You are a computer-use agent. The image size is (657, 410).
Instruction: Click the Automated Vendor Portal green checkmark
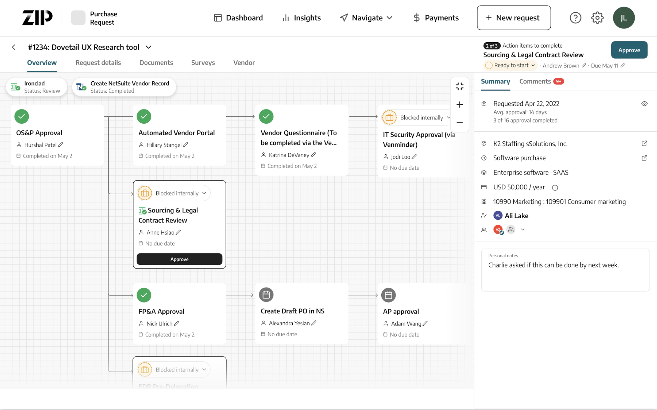(144, 116)
